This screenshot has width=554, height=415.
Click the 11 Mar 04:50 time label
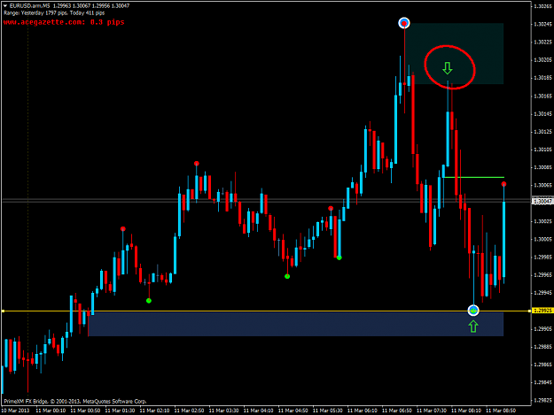coord(293,411)
